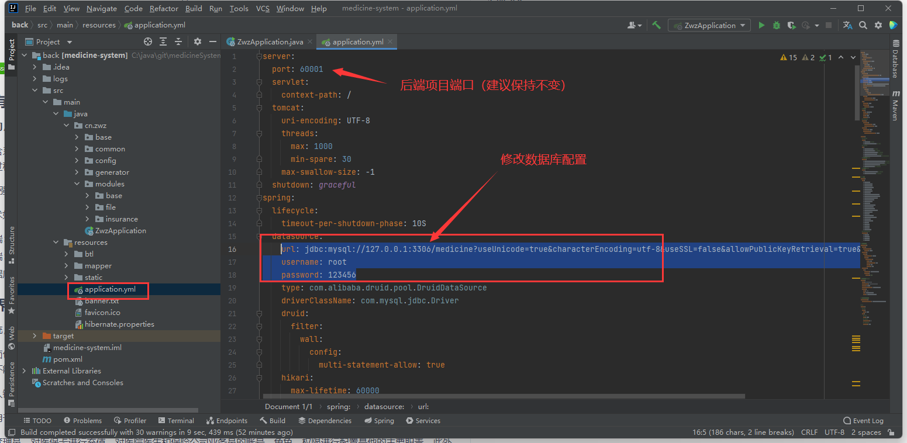Expand the insurance module folder

point(87,219)
